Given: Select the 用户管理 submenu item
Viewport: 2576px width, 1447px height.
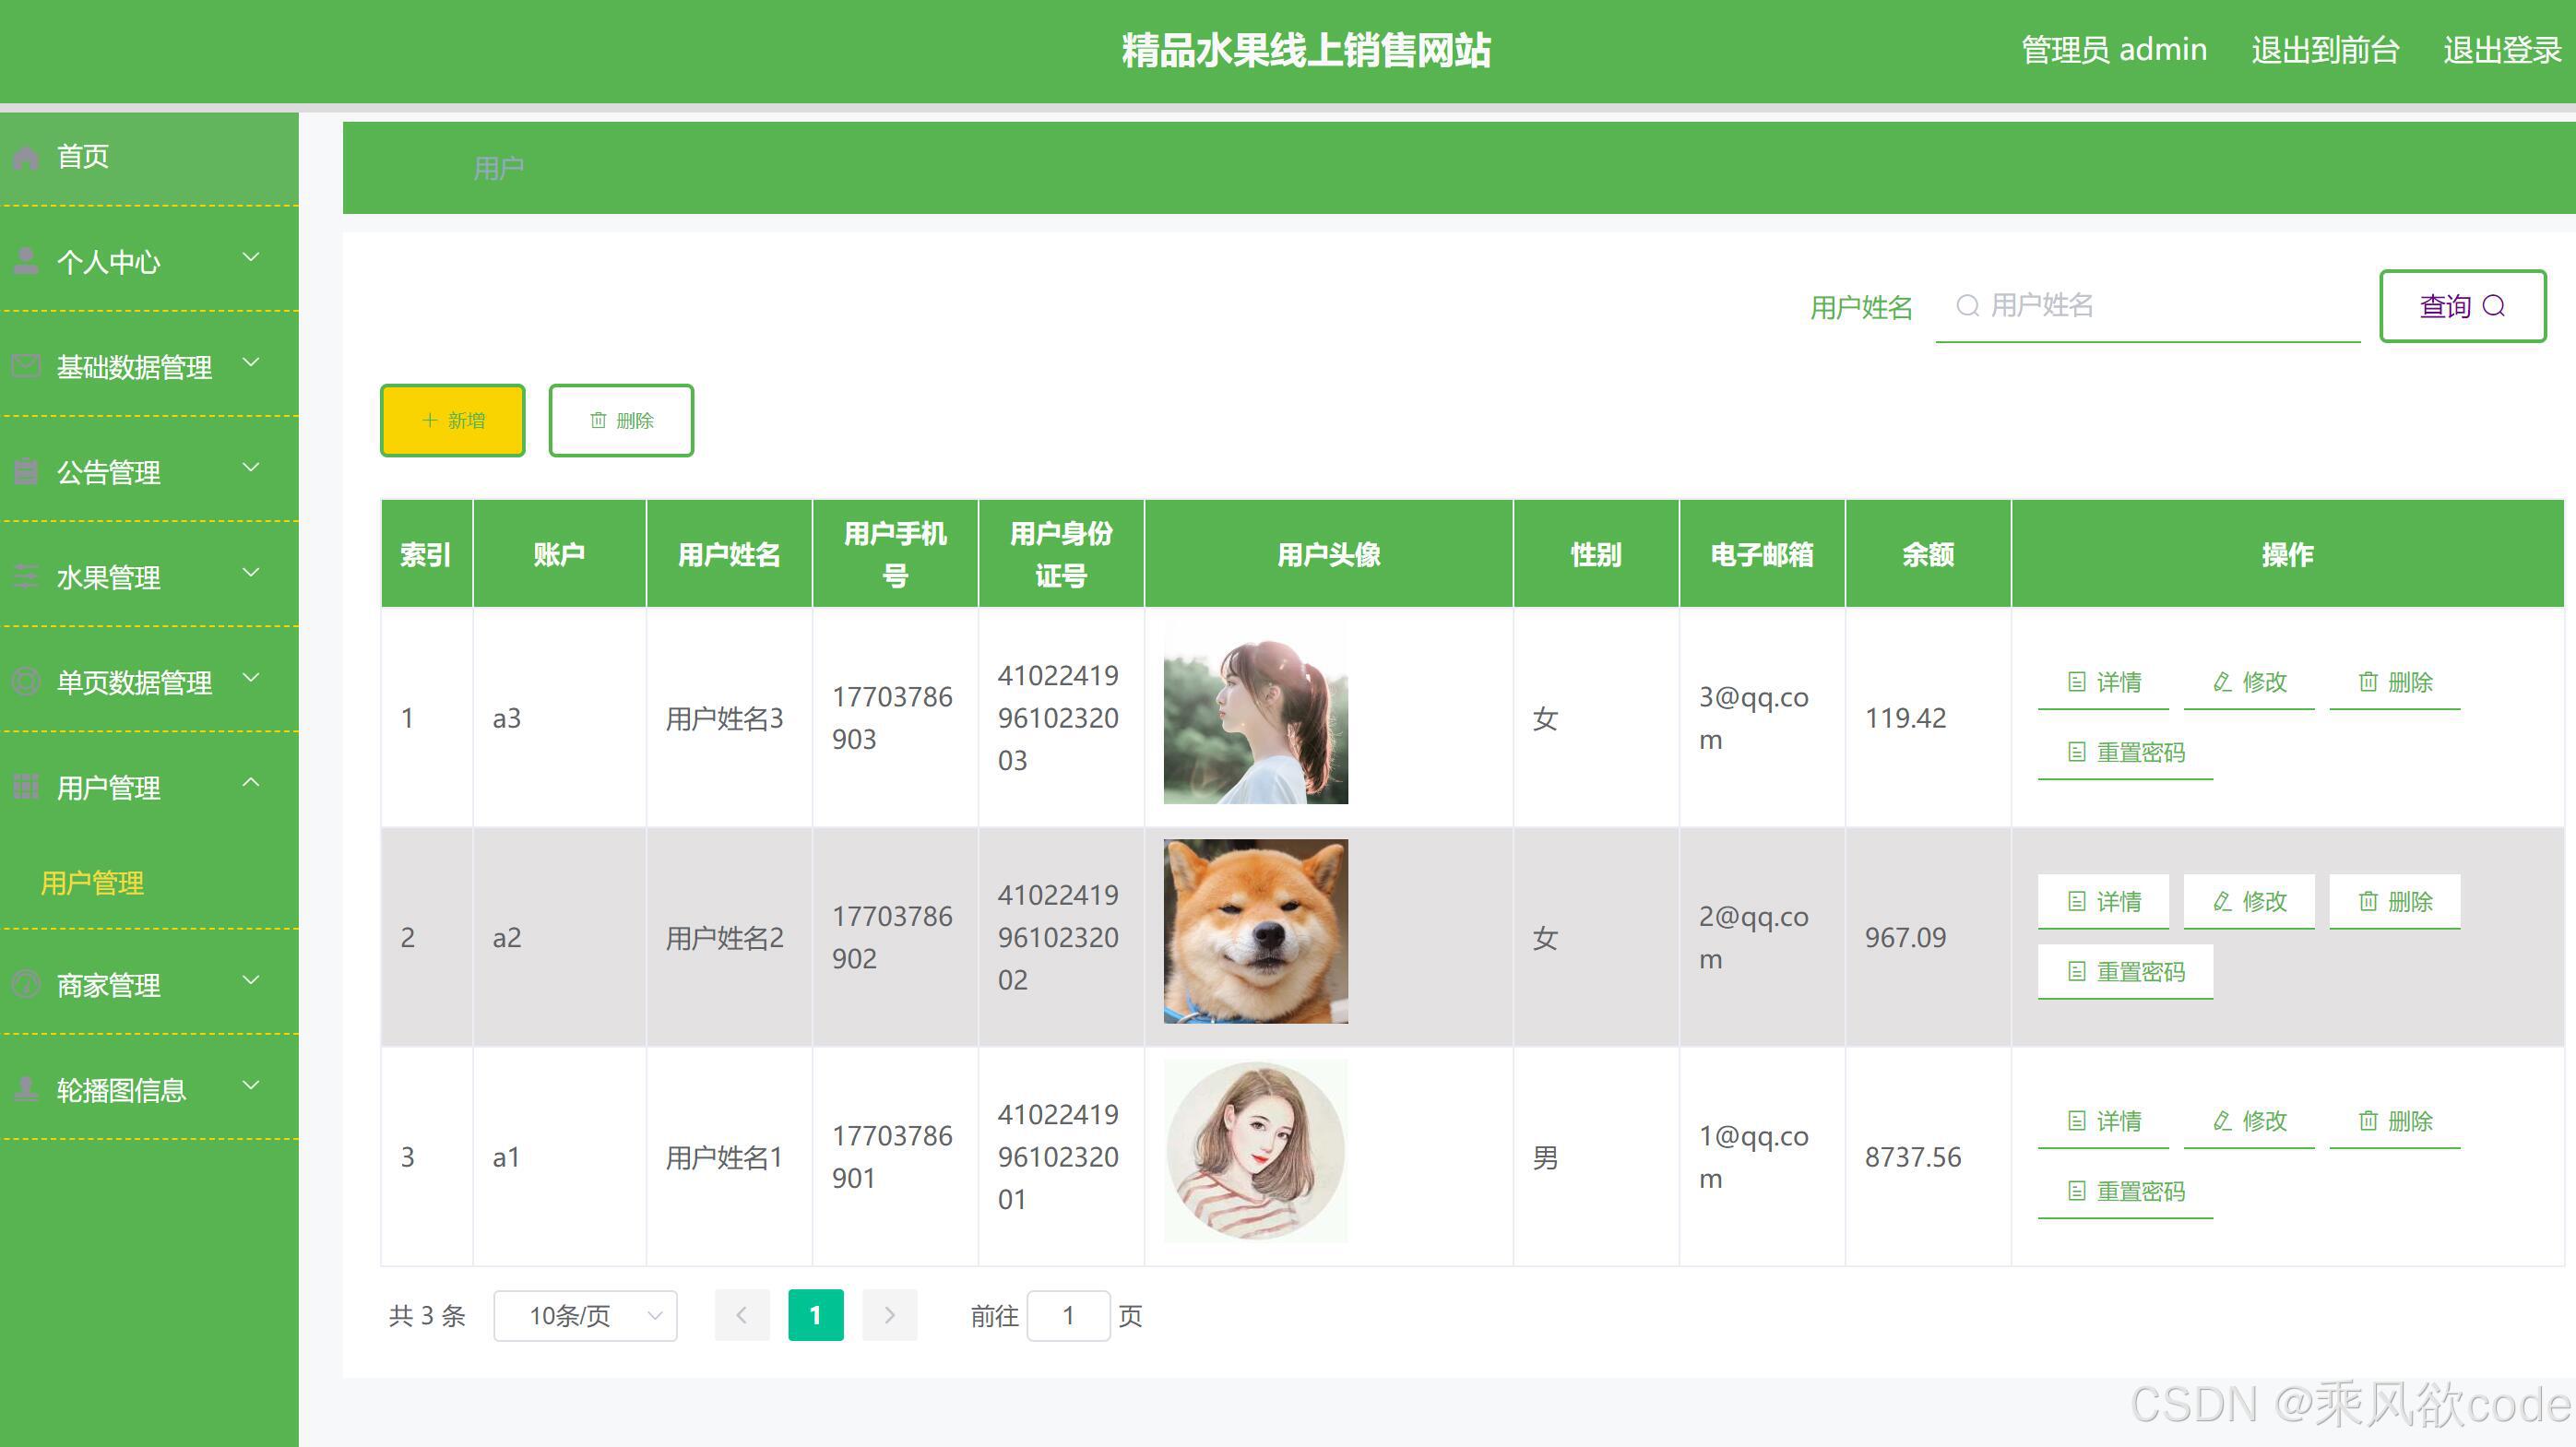Looking at the screenshot, I should click(92, 883).
